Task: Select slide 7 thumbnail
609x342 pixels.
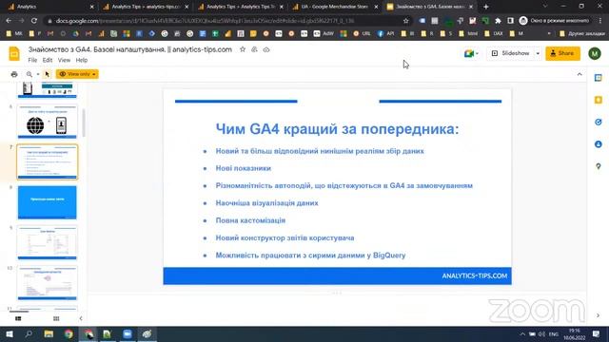Action: pos(47,162)
